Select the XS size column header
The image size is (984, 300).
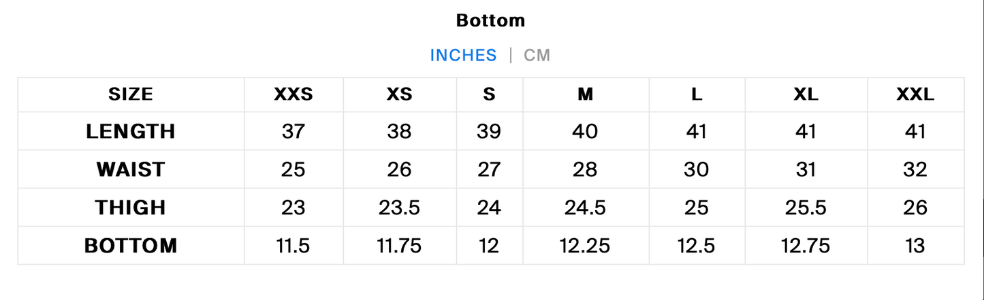tap(399, 95)
